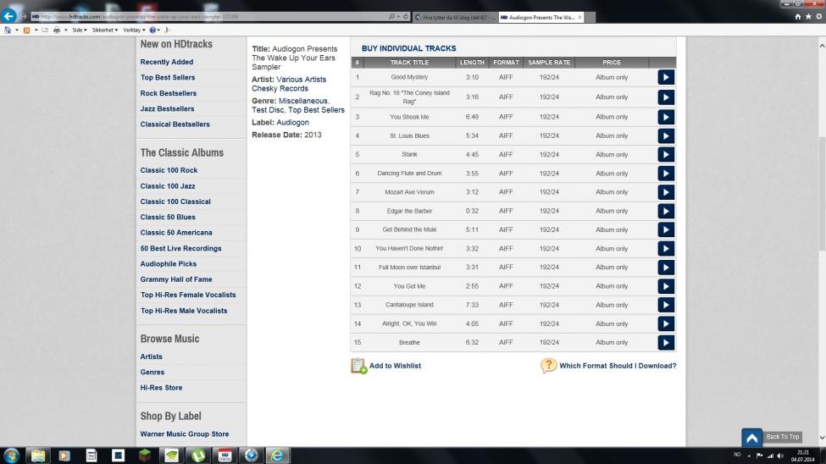Click the question mark format help icon
826x464 pixels.
click(548, 366)
